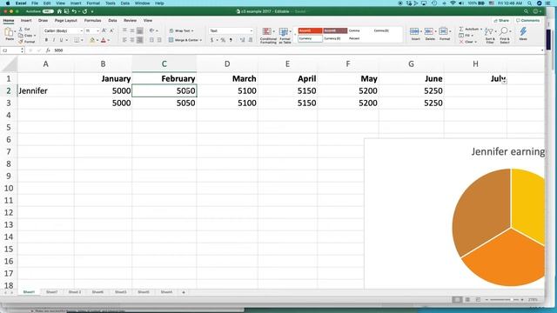This screenshot has width=557, height=313.
Task: Open the Draw ribbon tab
Action: 43,21
